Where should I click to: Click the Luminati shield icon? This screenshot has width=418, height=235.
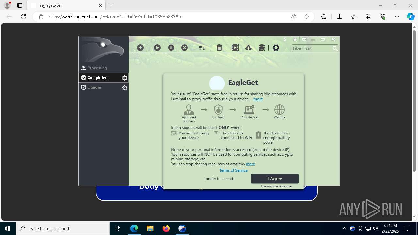pyautogui.click(x=218, y=110)
